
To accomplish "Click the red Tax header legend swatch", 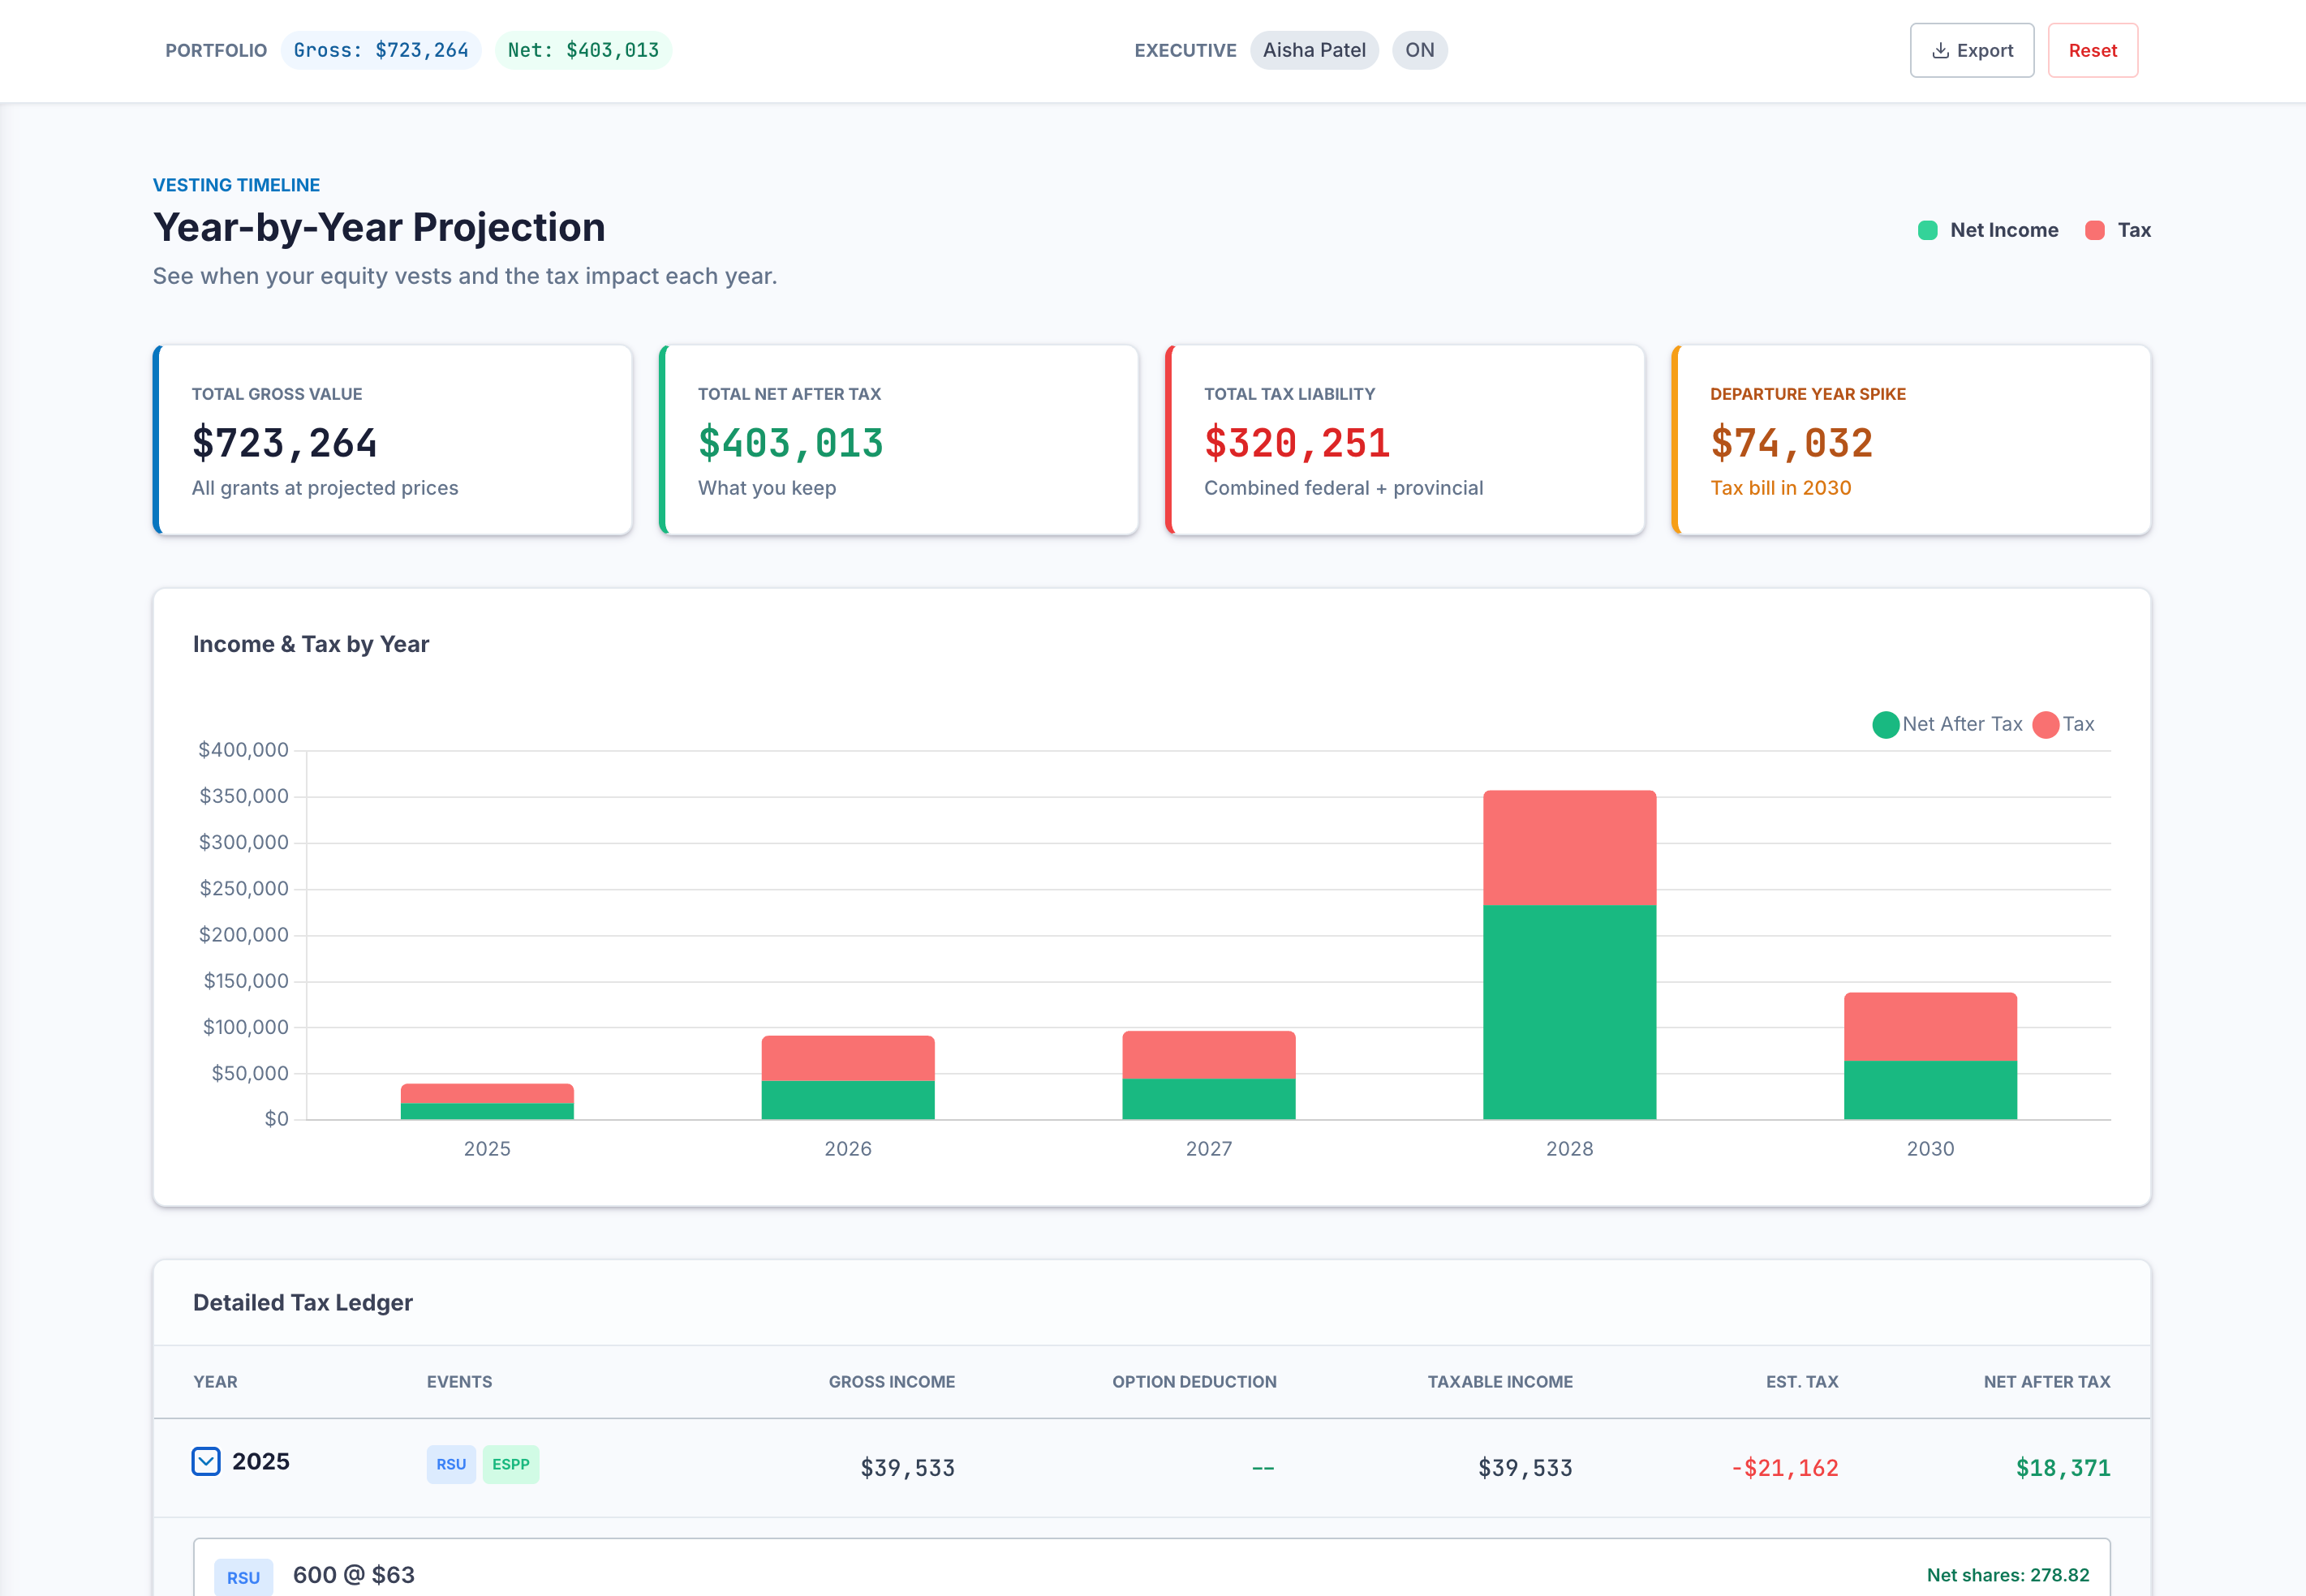I will (2094, 230).
